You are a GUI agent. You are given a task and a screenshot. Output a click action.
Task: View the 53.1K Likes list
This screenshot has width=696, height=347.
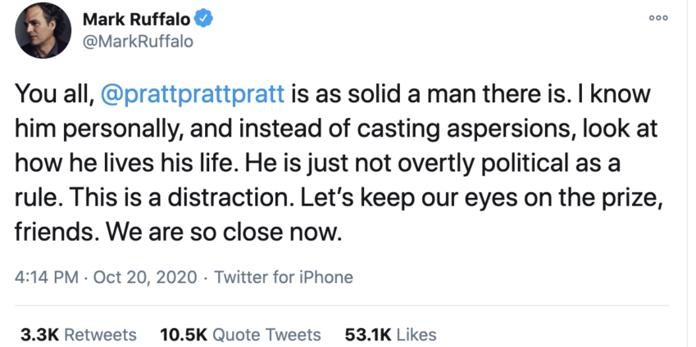pyautogui.click(x=390, y=335)
